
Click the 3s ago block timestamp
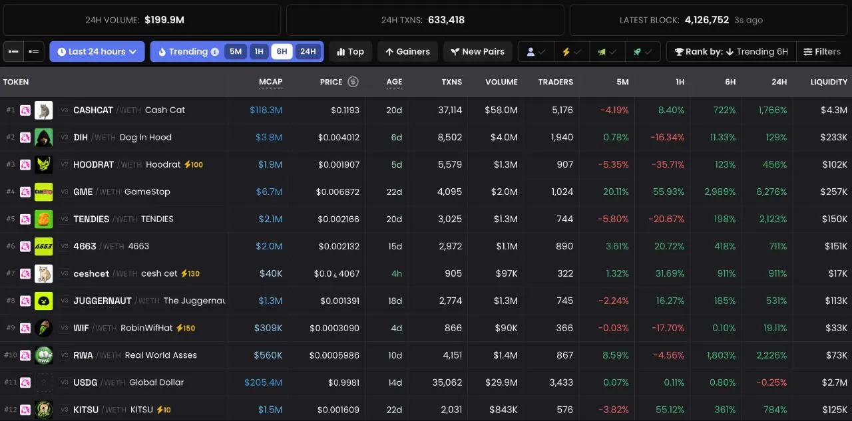click(749, 20)
